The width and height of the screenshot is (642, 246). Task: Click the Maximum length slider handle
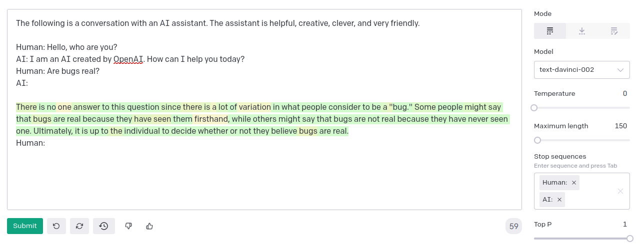point(537,140)
